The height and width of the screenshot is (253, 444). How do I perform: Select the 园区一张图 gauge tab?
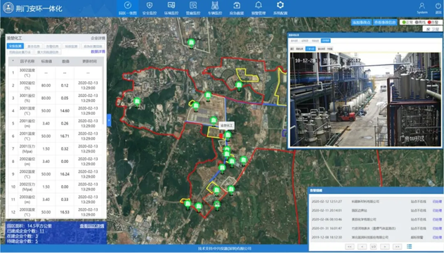(128, 8)
